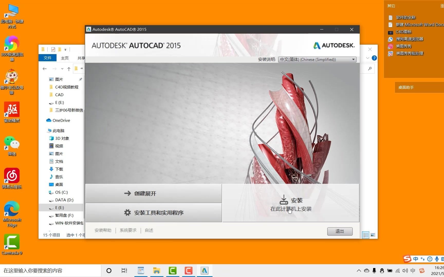Image resolution: width=444 pixels, height=277 pixels.
Task: Select DATA (D:) drive
Action: [64, 200]
